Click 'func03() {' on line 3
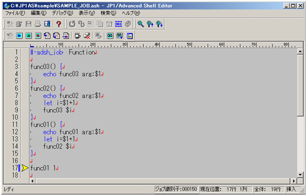This screenshot has height=196, width=307. (46, 67)
